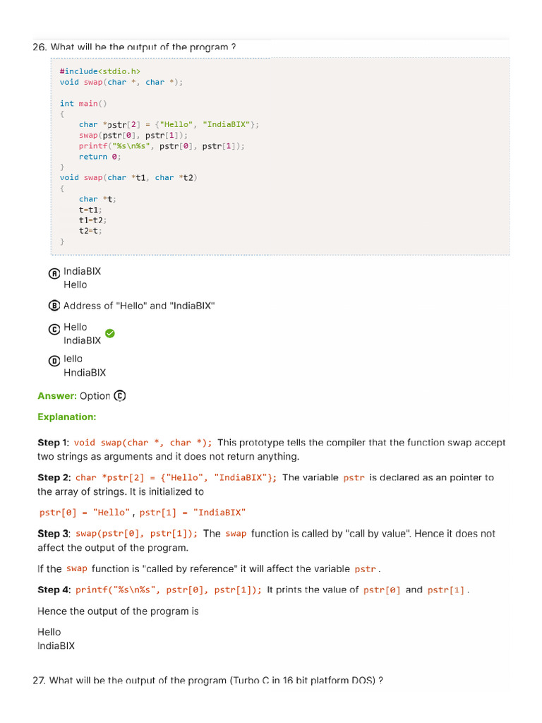Click the green correct-answer checkmark icon
The image size is (542, 723).
tap(109, 333)
